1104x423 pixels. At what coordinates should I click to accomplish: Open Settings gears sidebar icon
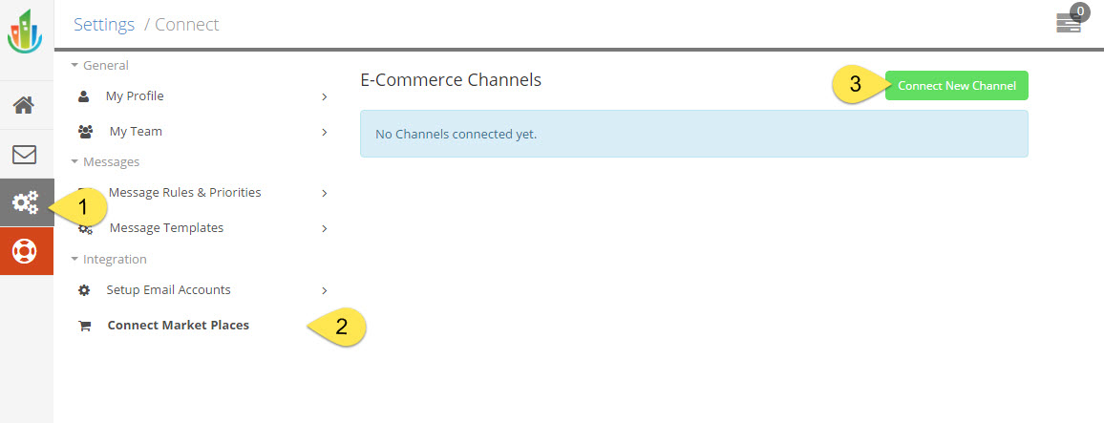[x=26, y=202]
